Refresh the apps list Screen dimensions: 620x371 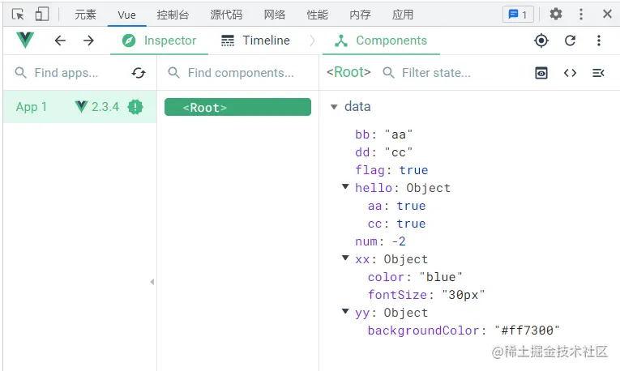point(139,73)
